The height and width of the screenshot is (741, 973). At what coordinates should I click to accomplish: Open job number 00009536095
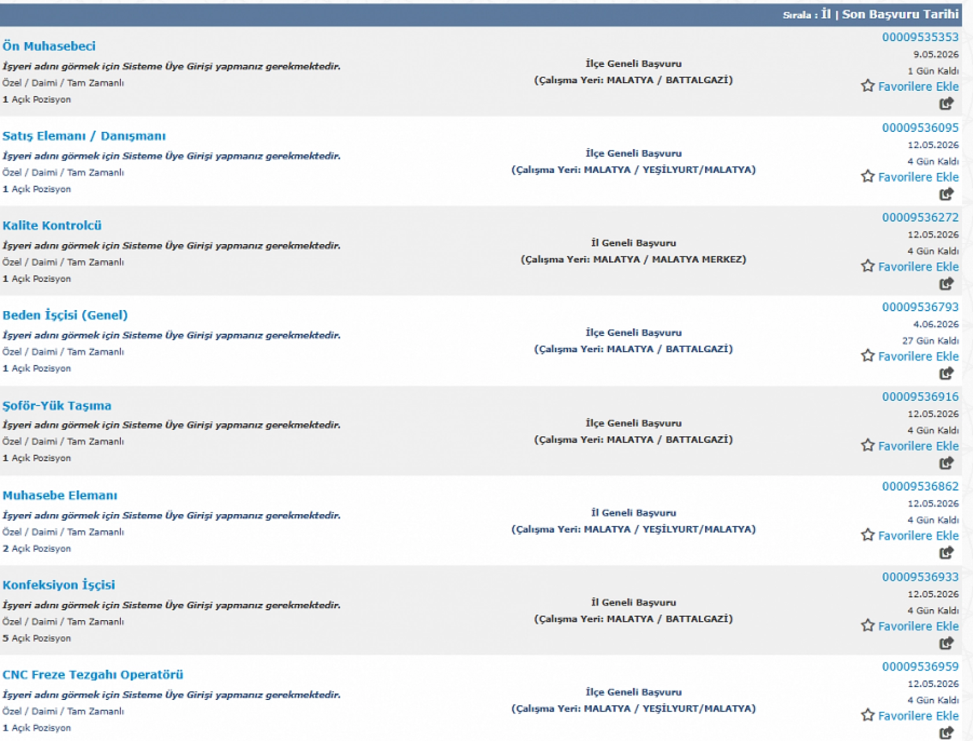tap(920, 127)
